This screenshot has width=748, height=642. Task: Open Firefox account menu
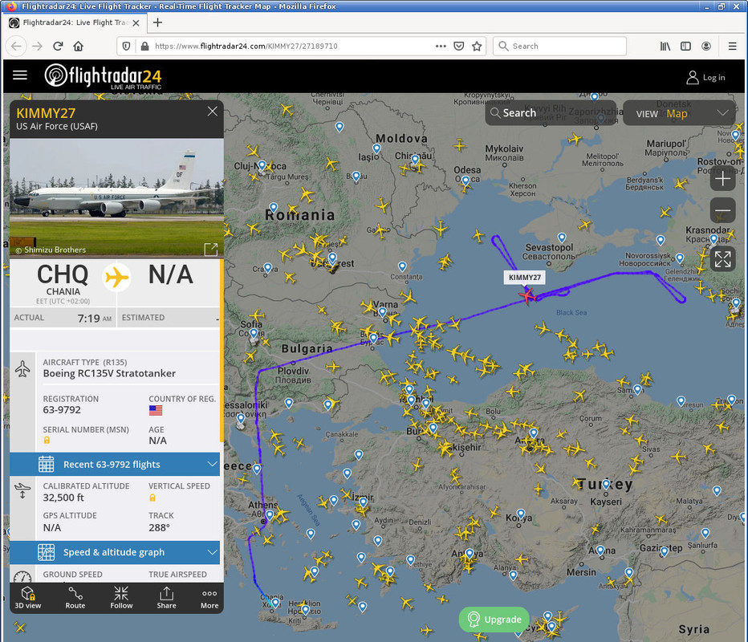[706, 46]
